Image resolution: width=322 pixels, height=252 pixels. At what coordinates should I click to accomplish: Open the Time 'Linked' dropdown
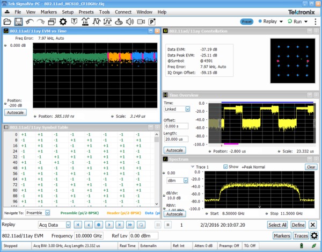(x=187, y=109)
